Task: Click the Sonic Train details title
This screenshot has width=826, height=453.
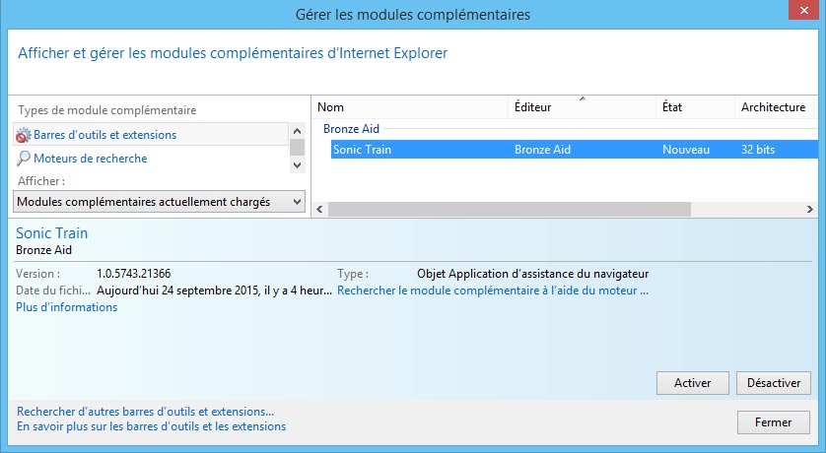Action: [51, 233]
